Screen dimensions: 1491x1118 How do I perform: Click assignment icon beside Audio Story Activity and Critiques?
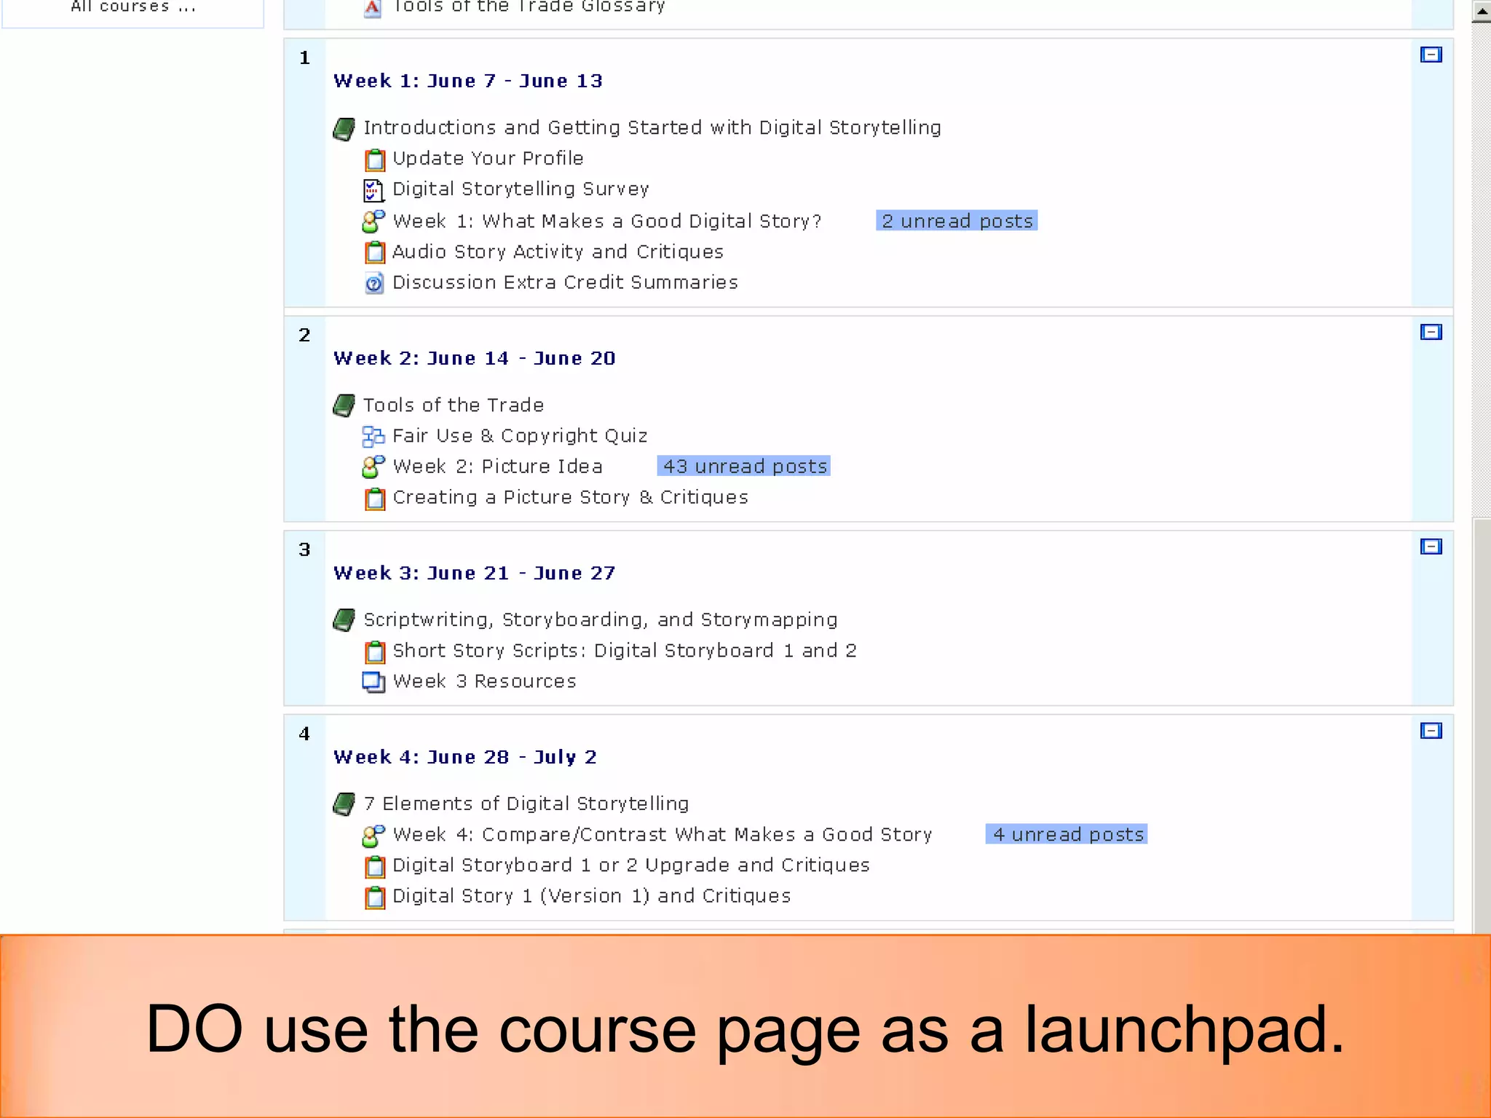tap(374, 252)
